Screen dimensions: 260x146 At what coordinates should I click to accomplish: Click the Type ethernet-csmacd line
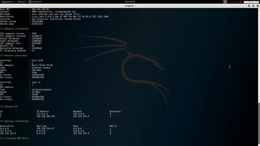point(25,68)
